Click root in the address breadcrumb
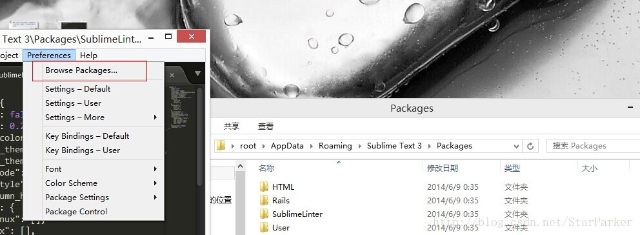 coord(248,146)
